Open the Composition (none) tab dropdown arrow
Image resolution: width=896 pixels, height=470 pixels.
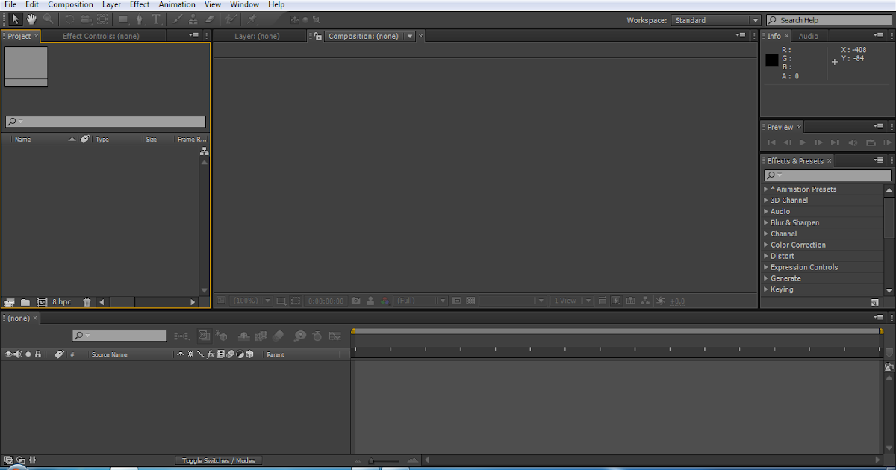(x=410, y=36)
